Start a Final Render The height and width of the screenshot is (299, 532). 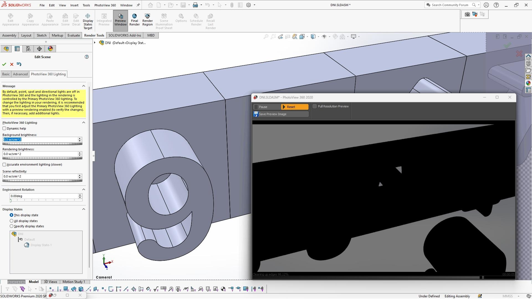pos(134,19)
